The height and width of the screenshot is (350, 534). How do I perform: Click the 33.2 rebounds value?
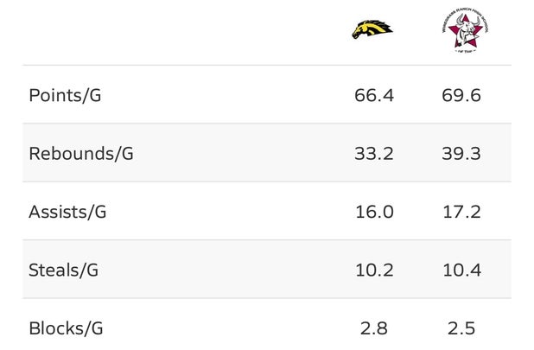[374, 154]
